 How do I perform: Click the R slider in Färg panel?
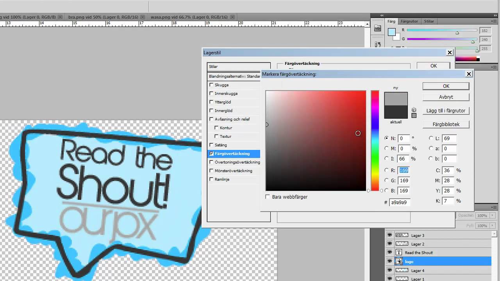[x=442, y=30]
